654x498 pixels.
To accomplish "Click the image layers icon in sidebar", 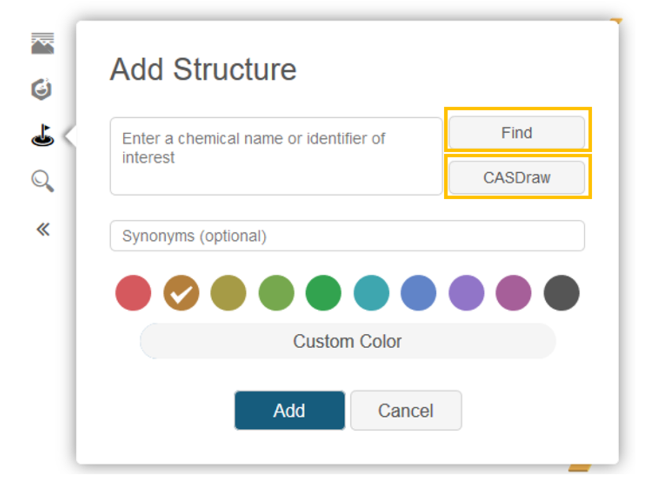I will click(x=42, y=44).
